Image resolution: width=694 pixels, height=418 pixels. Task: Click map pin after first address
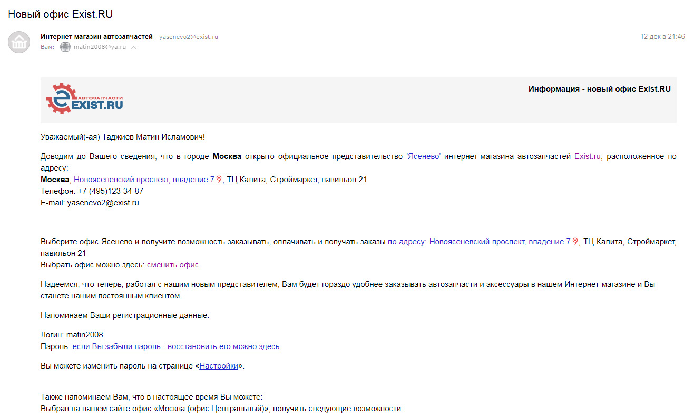[x=219, y=180]
